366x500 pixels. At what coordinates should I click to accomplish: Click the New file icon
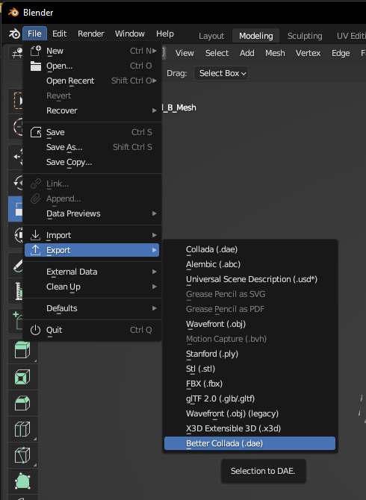tap(35, 51)
